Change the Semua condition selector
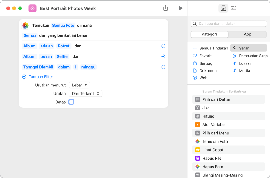Viewport: 270px width, 178px height. pyautogui.click(x=30, y=35)
